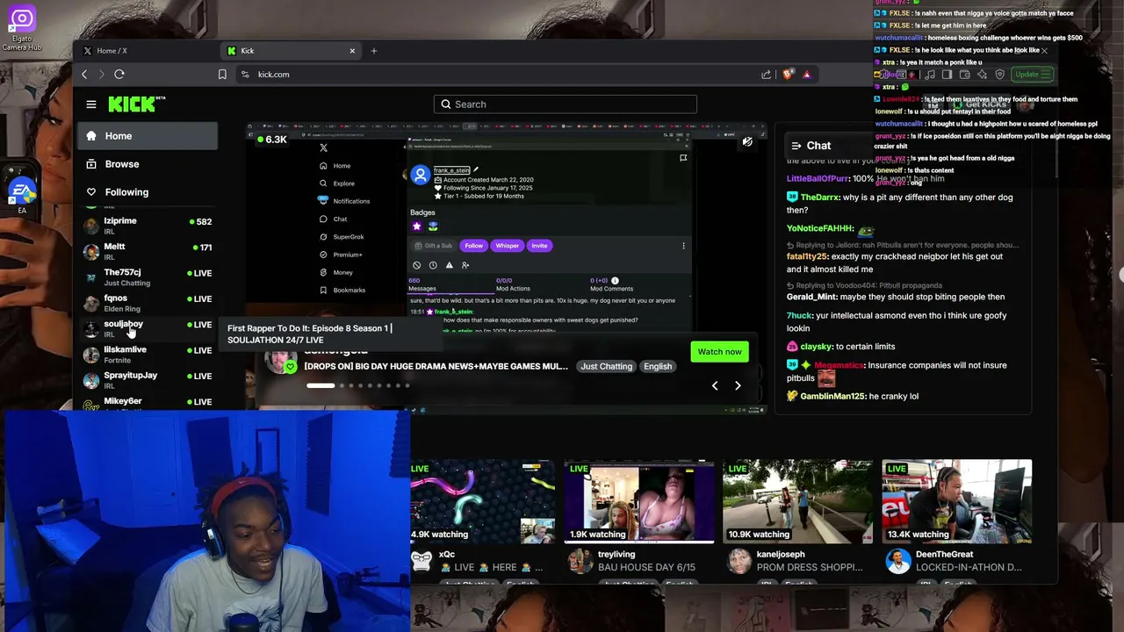Open Mikey6er's channel in the sidebar
Viewport: 1124px width, 632px height.
[148, 404]
